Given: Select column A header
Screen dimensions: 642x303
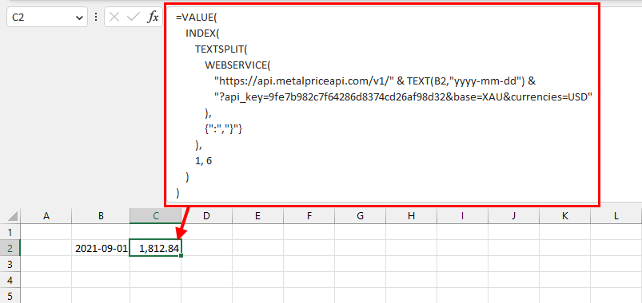Looking at the screenshot, I should (x=46, y=216).
